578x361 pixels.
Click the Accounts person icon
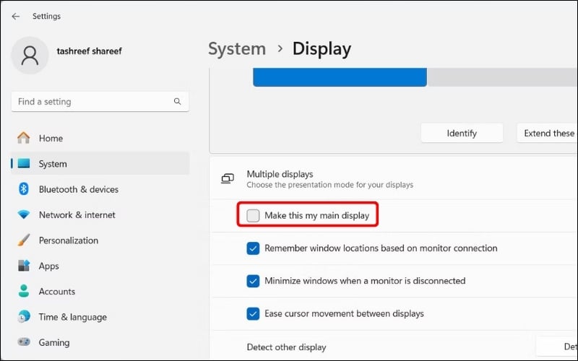24,292
